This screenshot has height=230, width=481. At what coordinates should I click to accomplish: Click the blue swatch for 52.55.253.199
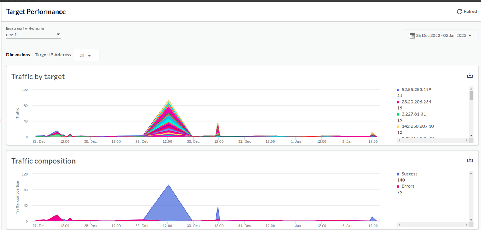(x=398, y=90)
